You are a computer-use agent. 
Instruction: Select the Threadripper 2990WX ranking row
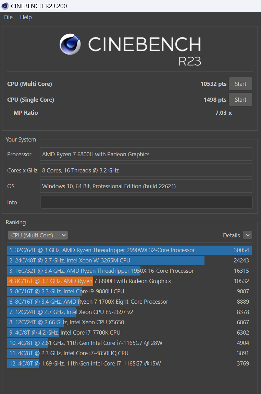pyautogui.click(x=129, y=250)
